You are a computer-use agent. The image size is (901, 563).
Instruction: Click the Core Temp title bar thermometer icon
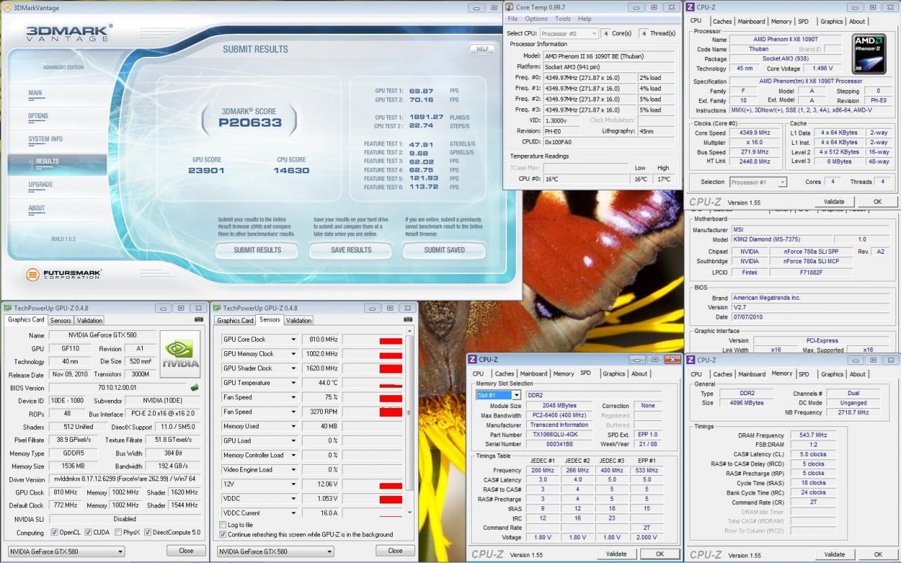[x=510, y=7]
